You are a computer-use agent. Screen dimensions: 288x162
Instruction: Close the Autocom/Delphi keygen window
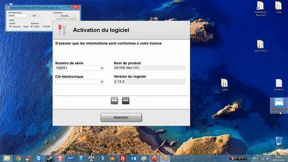(76, 7)
